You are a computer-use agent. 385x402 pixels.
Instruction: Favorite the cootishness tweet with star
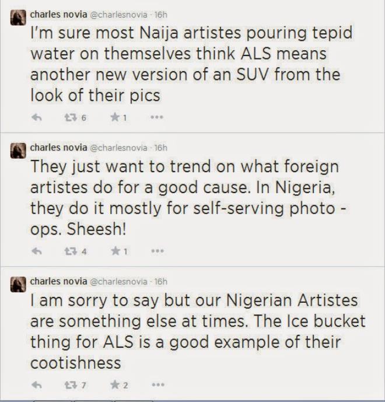point(115,385)
